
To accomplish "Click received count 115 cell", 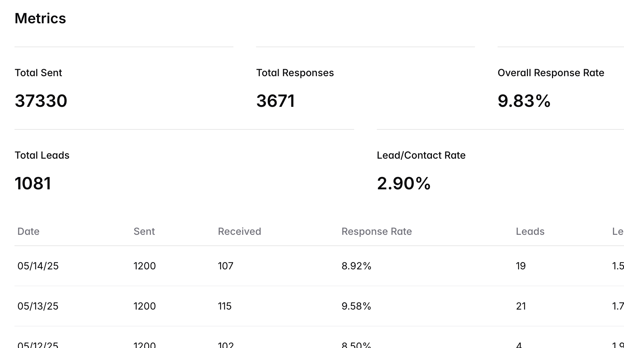I will 225,306.
